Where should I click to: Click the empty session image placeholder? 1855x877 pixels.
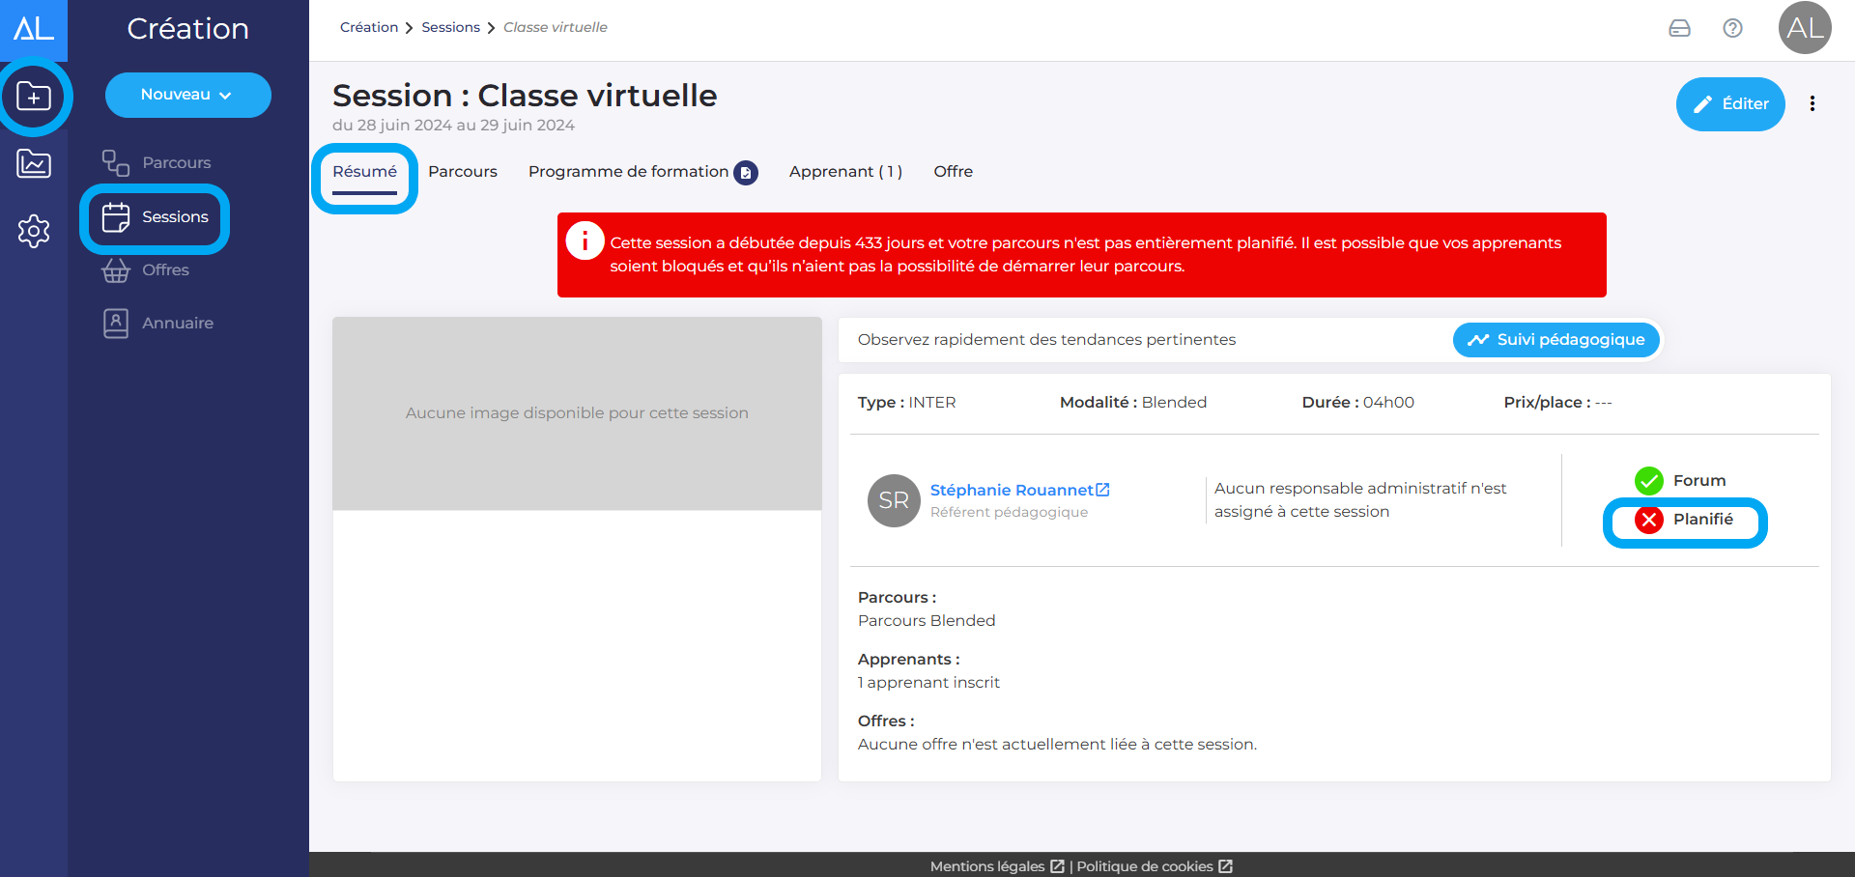[577, 413]
